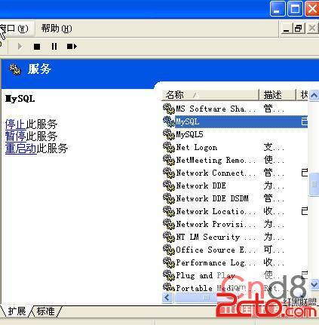Click the vertical scrollbar up arrow
This screenshot has width=319, height=325.
click(314, 95)
